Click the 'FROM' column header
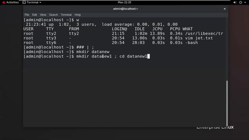This screenshot has height=140, width=249. pos(74,29)
